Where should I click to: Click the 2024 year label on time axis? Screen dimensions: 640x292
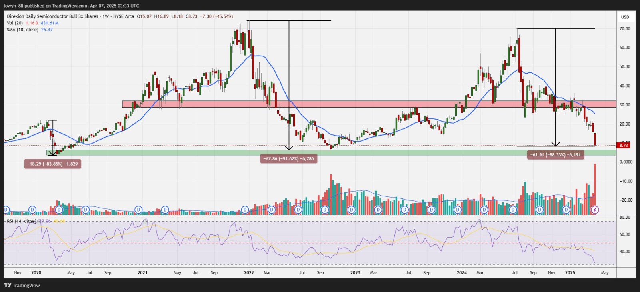click(x=462, y=273)
